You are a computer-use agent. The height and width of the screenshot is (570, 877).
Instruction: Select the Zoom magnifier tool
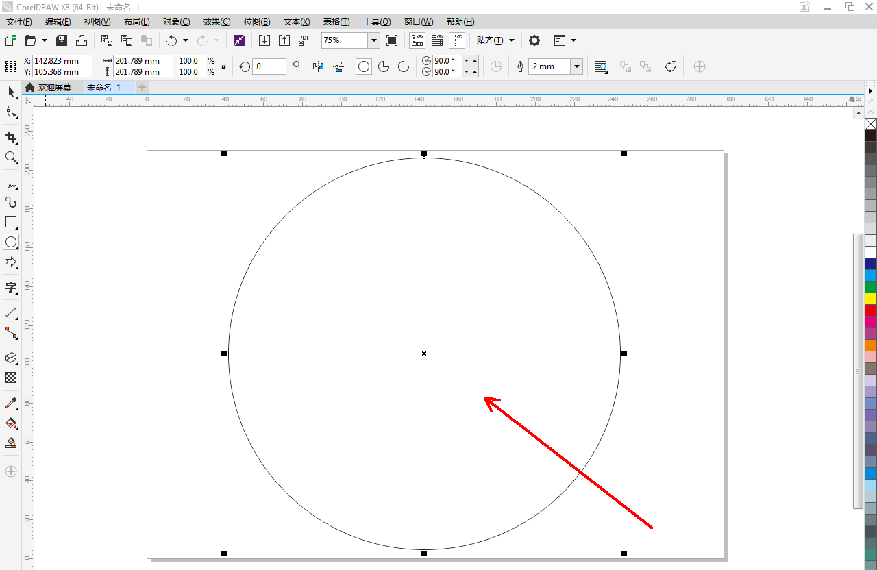click(x=11, y=158)
